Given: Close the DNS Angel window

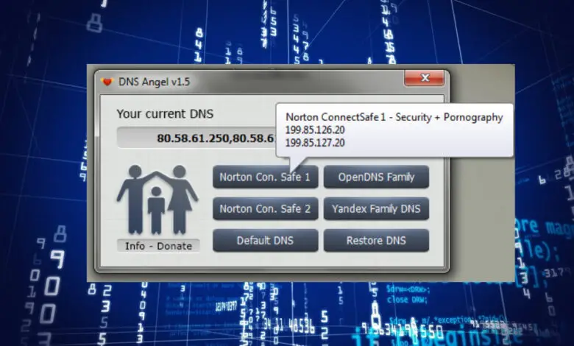Looking at the screenshot, I should (425, 77).
